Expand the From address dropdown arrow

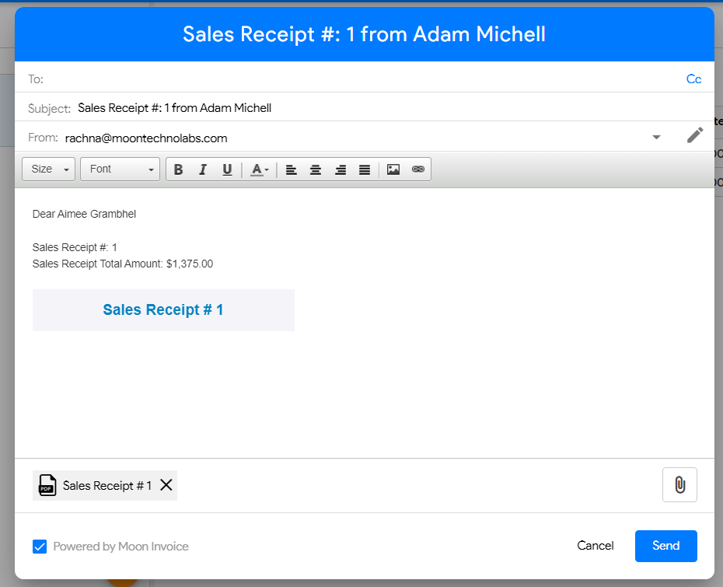coord(656,137)
